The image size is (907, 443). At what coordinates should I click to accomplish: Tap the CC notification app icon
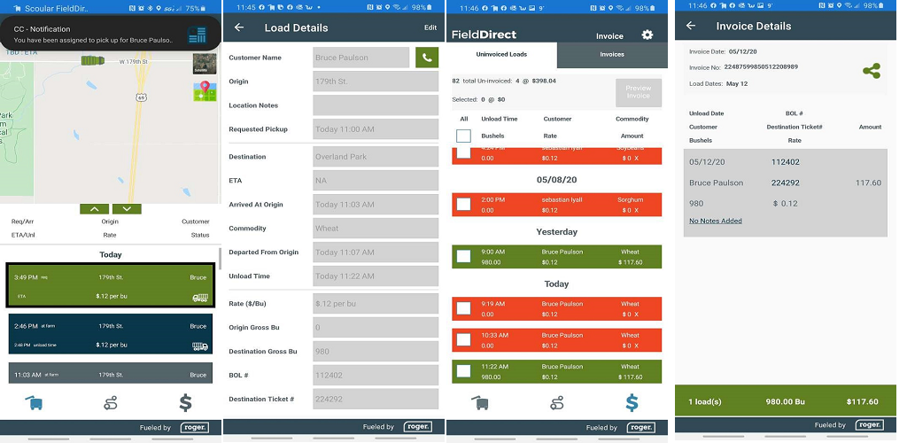point(198,35)
